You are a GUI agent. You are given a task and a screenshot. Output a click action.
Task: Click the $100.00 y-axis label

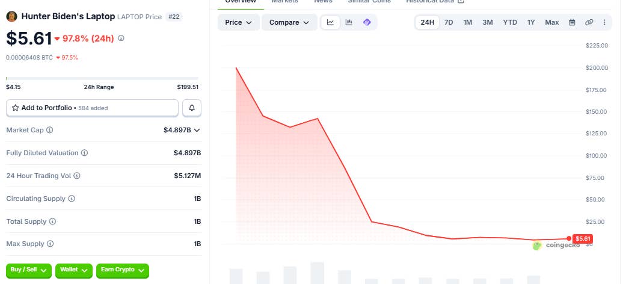[597, 155]
